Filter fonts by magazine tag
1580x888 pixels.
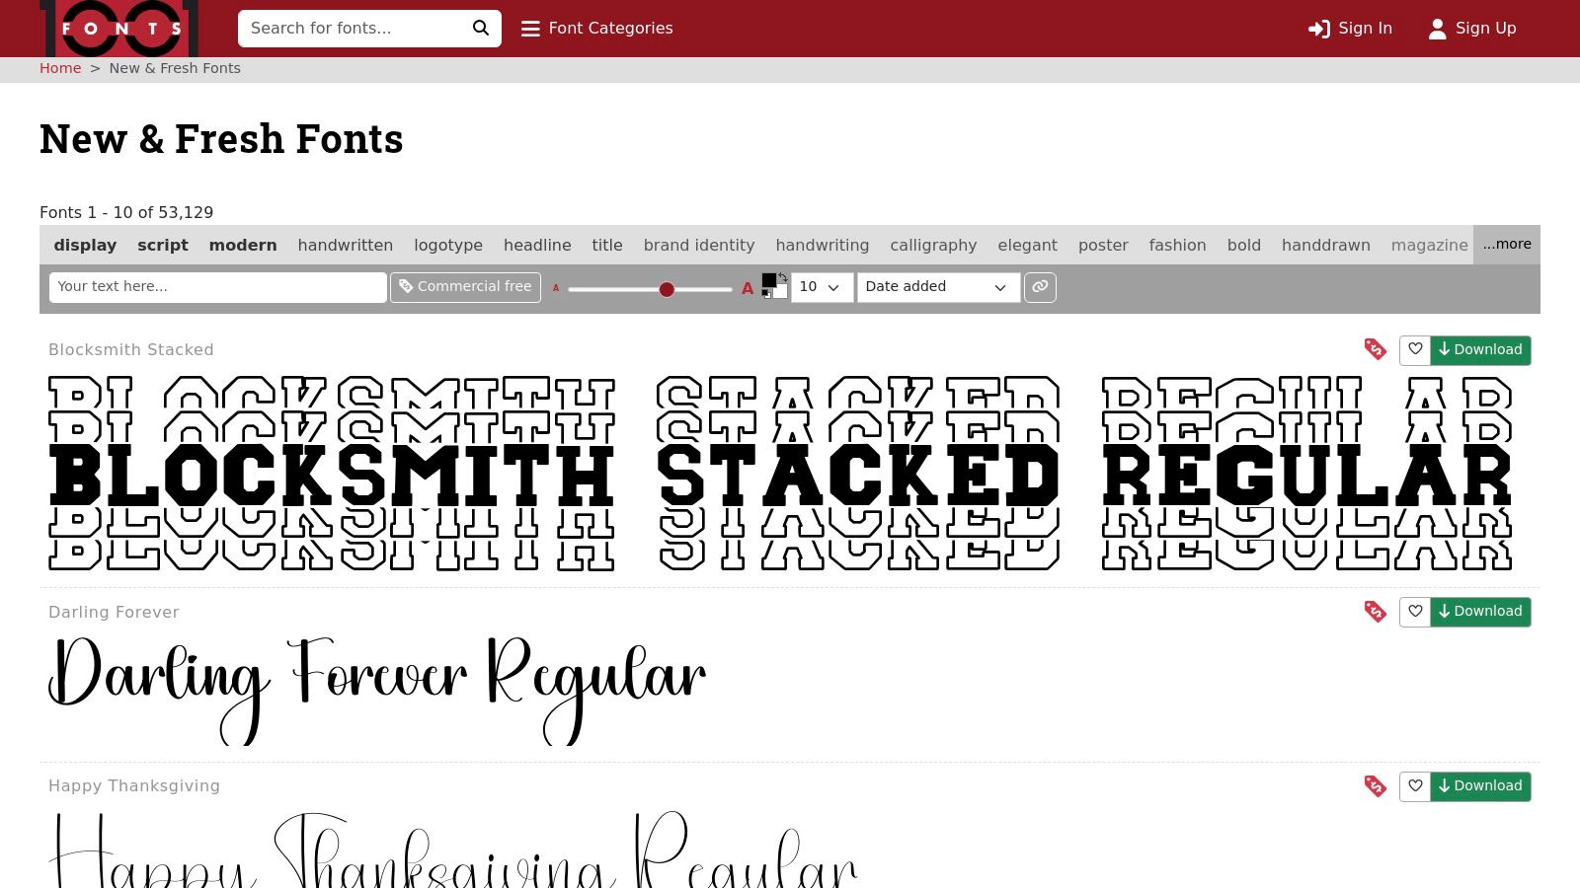pos(1430,245)
